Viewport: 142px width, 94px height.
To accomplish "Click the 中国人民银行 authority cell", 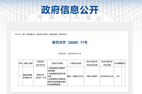I will pos(92,76).
